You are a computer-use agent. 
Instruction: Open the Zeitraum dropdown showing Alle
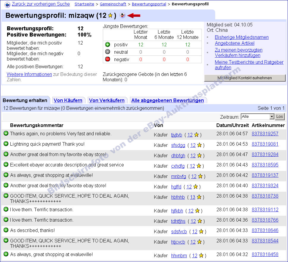coord(257,116)
